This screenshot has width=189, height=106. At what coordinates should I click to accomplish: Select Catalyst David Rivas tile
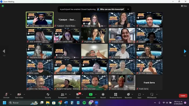(x=67, y=20)
